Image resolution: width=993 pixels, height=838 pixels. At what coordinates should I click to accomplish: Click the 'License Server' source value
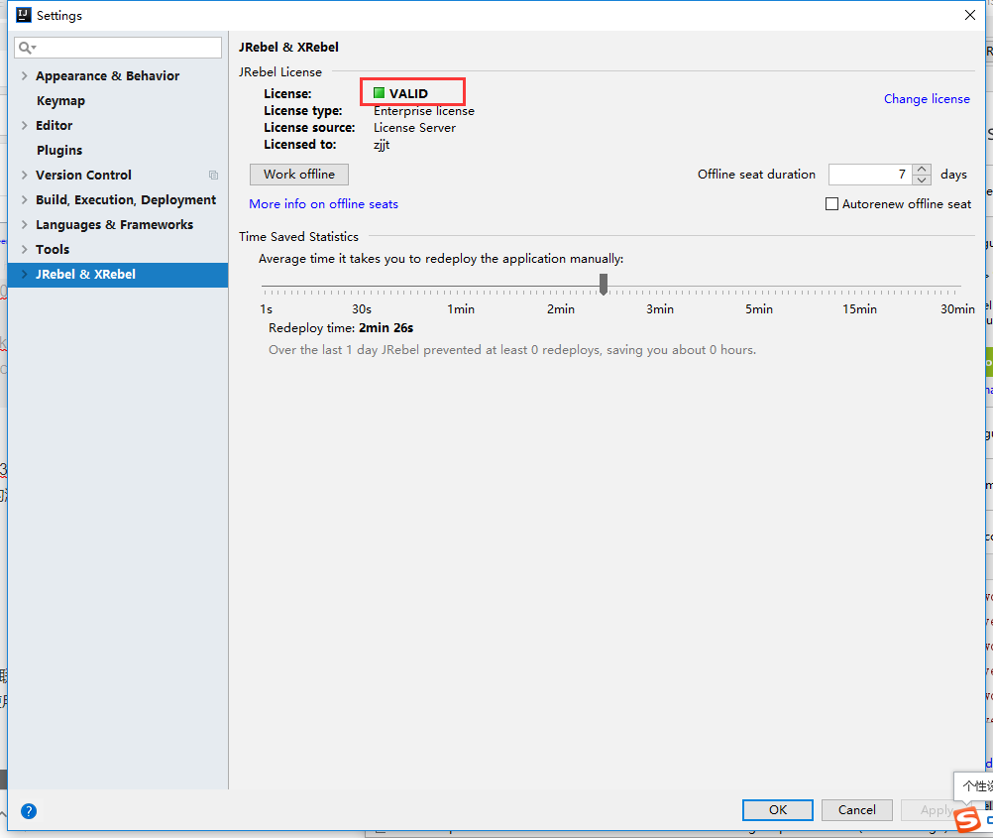(414, 128)
